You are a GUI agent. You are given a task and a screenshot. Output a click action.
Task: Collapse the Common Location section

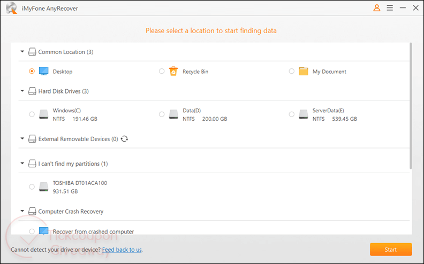point(22,51)
